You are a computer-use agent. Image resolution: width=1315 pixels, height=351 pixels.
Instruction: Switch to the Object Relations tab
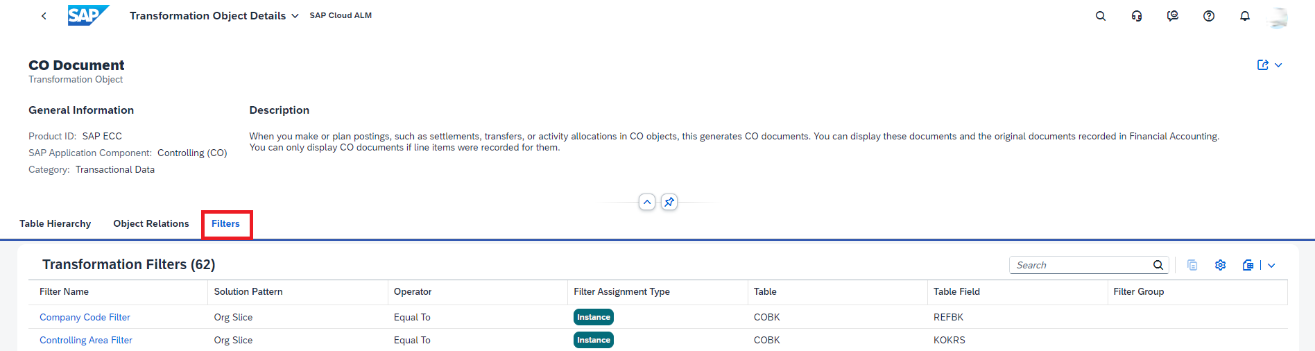click(x=151, y=223)
